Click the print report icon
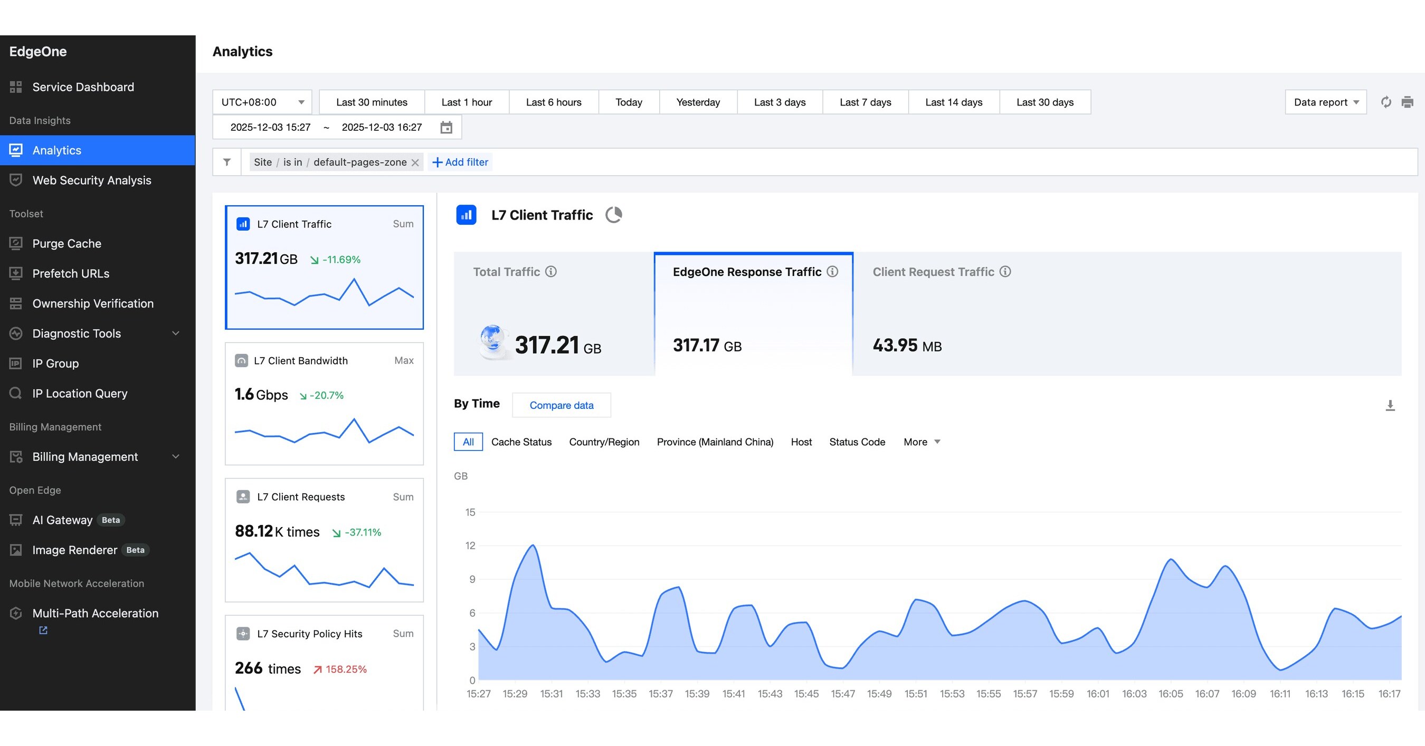Image resolution: width=1425 pixels, height=746 pixels. (x=1407, y=102)
